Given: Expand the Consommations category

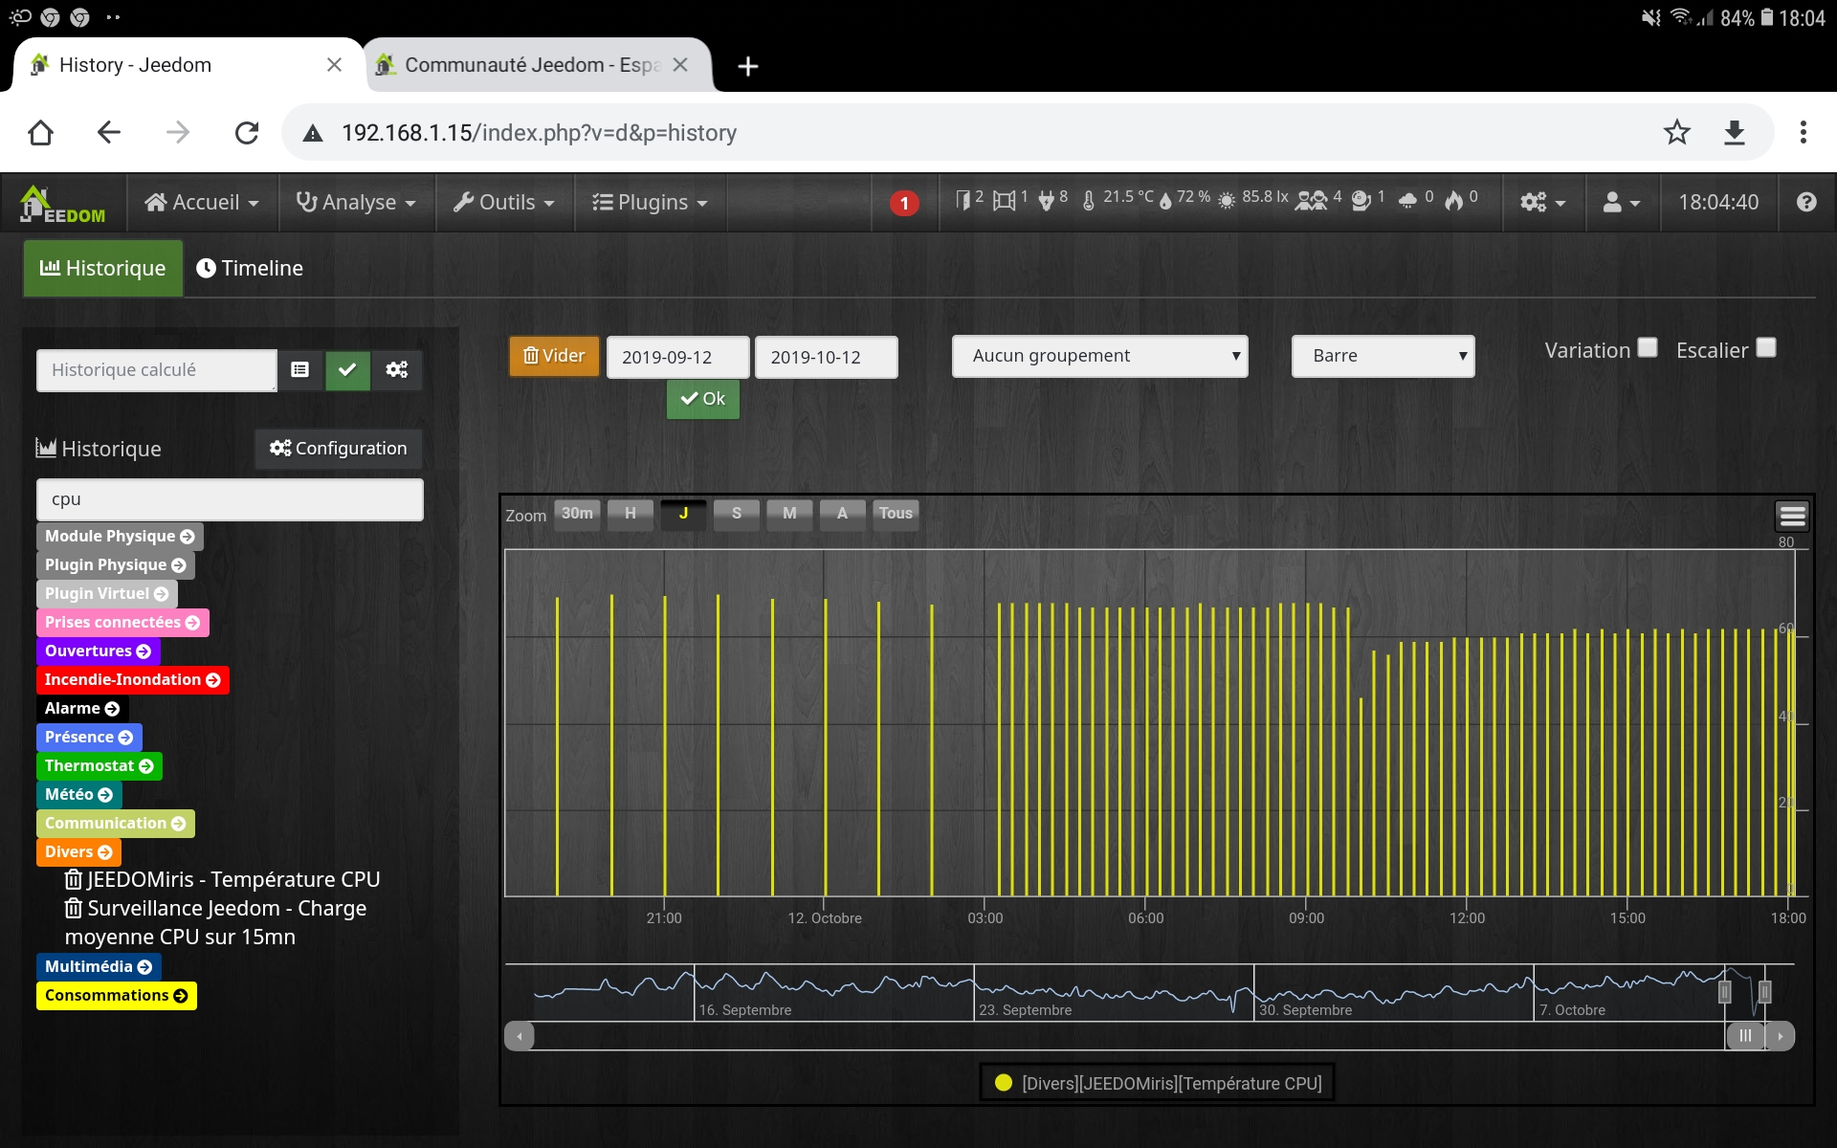Looking at the screenshot, I should (117, 995).
